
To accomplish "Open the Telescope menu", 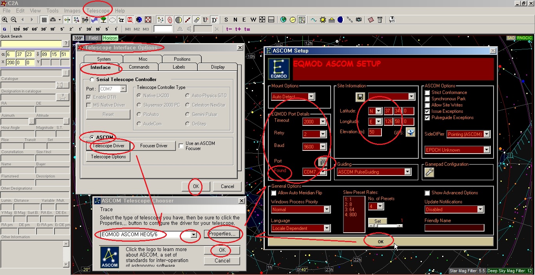I will pos(98,11).
